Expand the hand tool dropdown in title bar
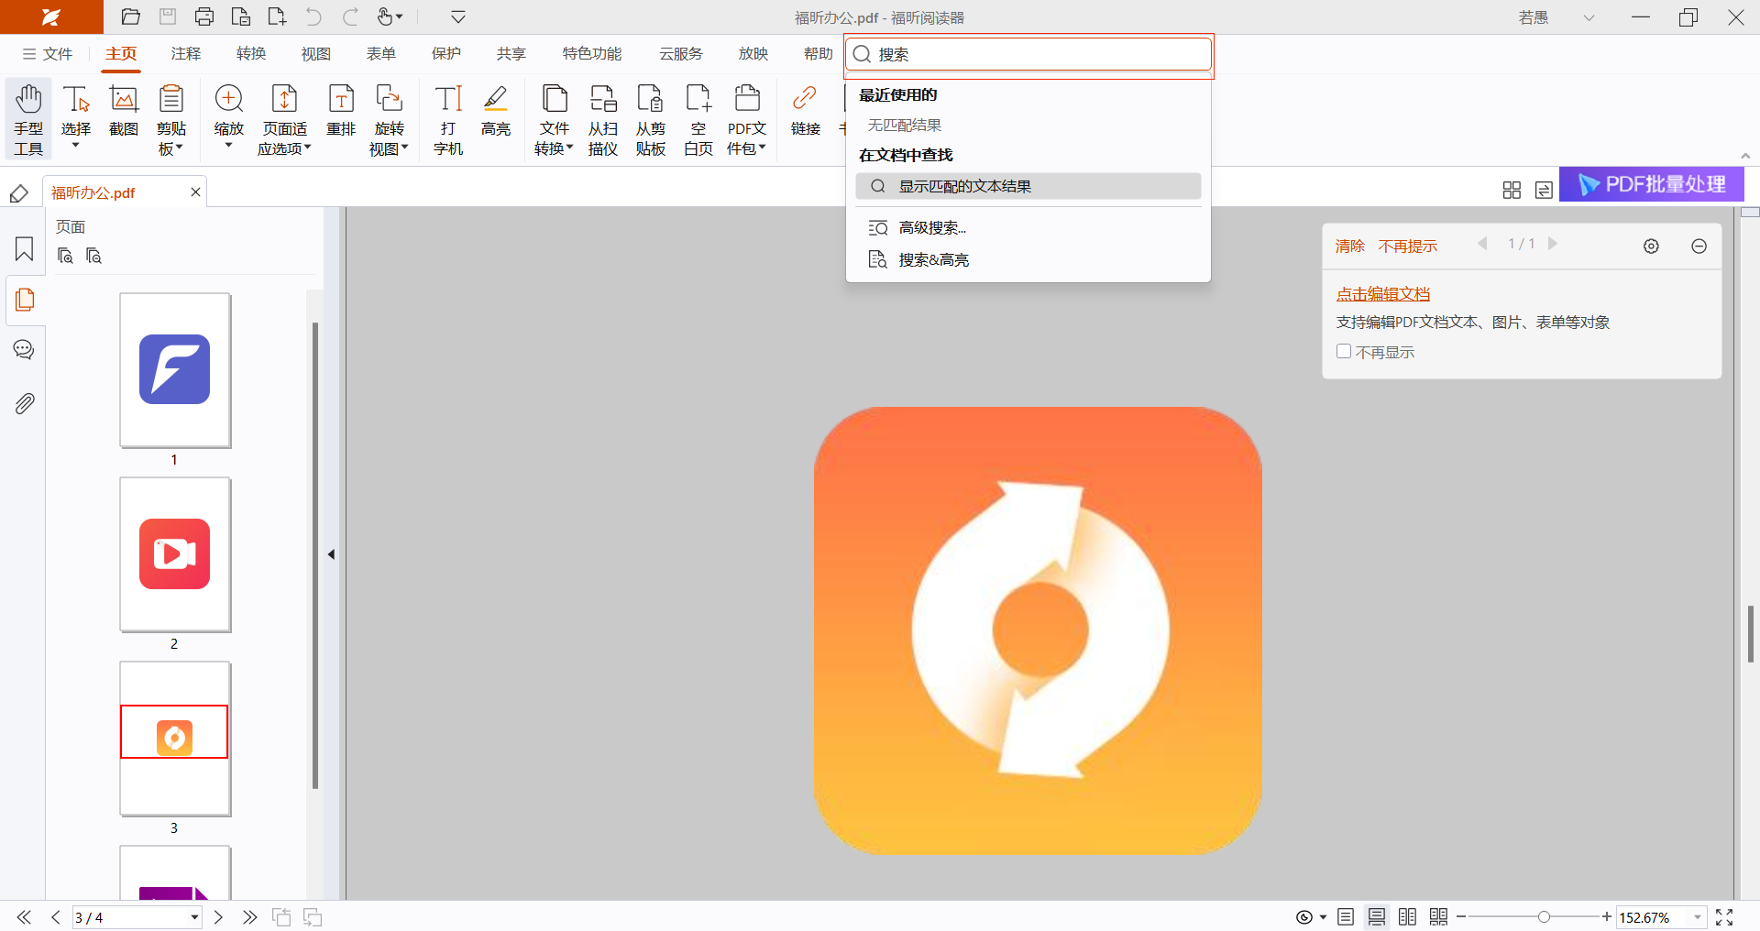 click(x=400, y=16)
